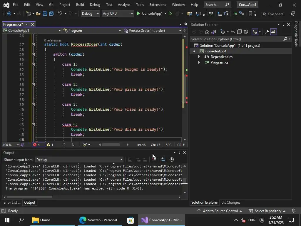Screen dimensions: 301x226
Task: Toggle word wrap in Output window
Action: tap(163, 159)
